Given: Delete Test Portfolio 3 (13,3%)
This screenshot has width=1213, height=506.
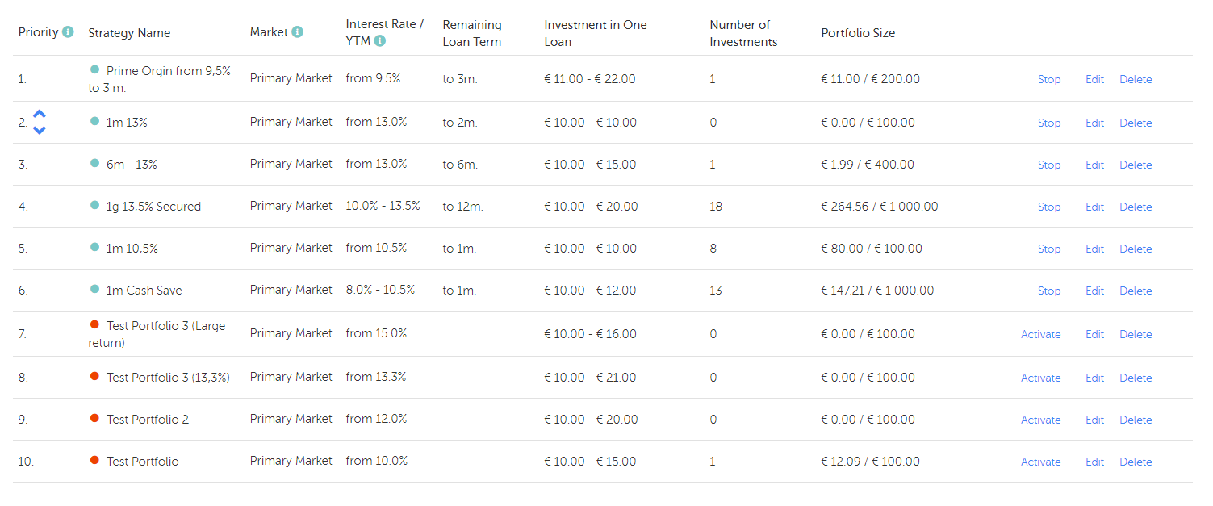Looking at the screenshot, I should [x=1136, y=377].
